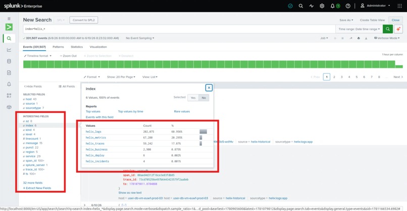The width and height of the screenshot is (407, 211).
Task: Open Analytics chart icon in left sidebar
Action: 9,50
